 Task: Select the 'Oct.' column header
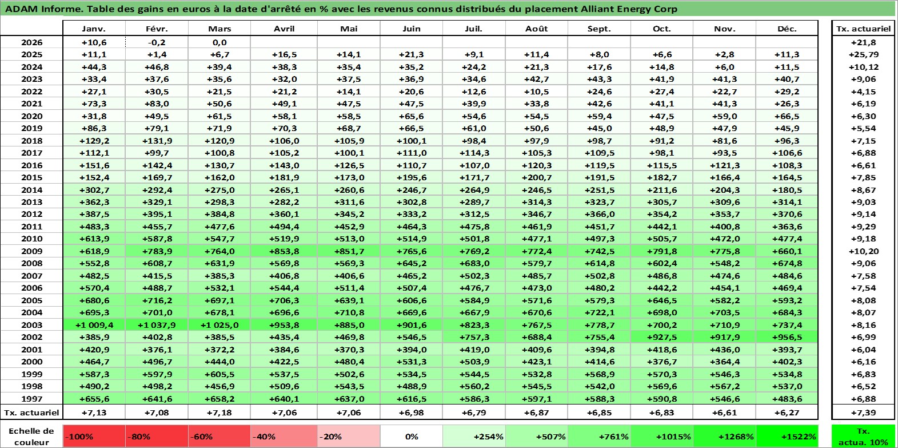pyautogui.click(x=662, y=29)
